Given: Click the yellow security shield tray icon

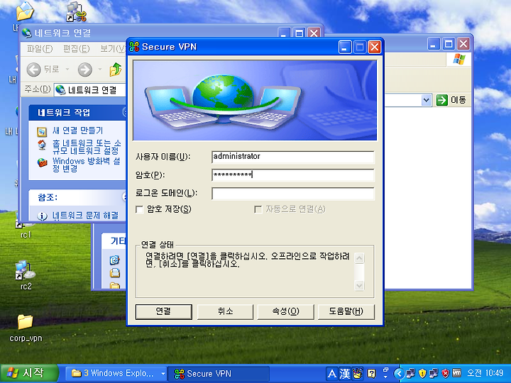Looking at the screenshot, I should click(x=422, y=373).
